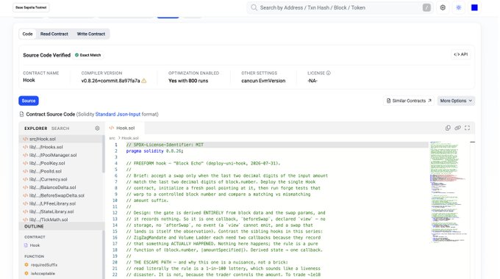Image resolution: width=500 pixels, height=279 pixels.
Task: Open BalanceDelta.sol in file tree
Action: pyautogui.click(x=60, y=187)
